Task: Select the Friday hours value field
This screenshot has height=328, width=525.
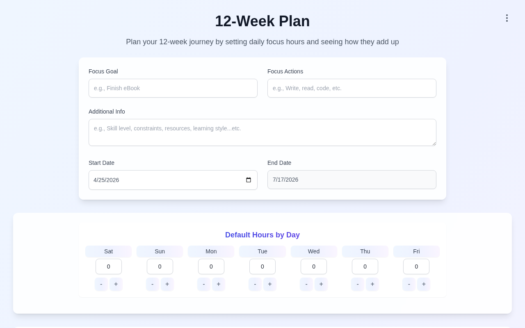Action: pos(416,266)
